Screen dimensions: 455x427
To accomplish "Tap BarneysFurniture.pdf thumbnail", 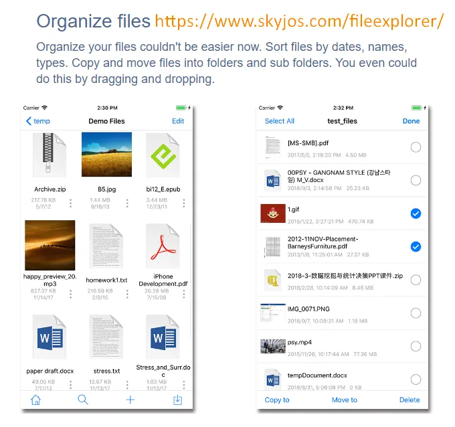I will pos(273,247).
